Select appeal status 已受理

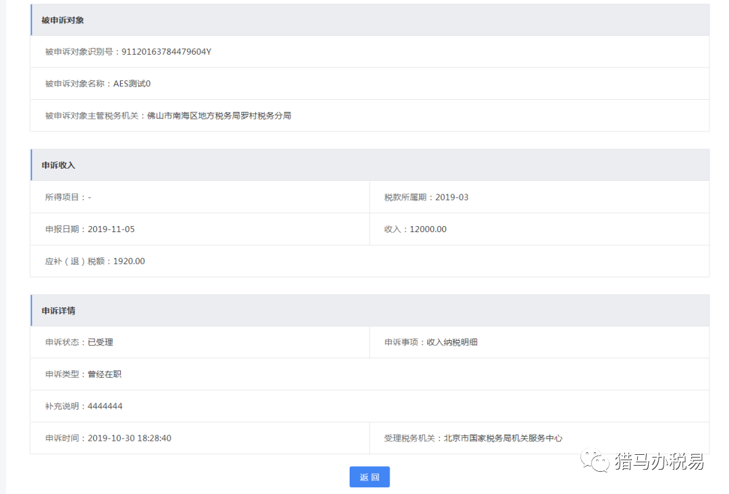[101, 342]
